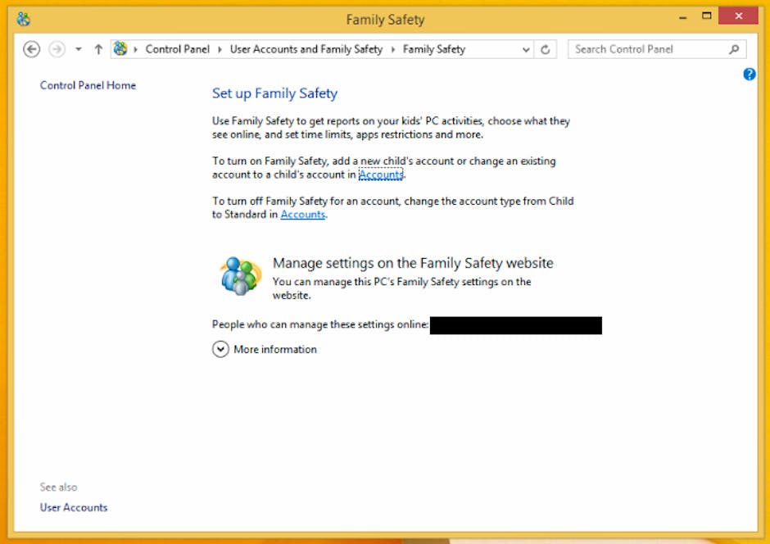Click the search magnifier icon
Viewport: 770px width, 544px height.
point(734,49)
